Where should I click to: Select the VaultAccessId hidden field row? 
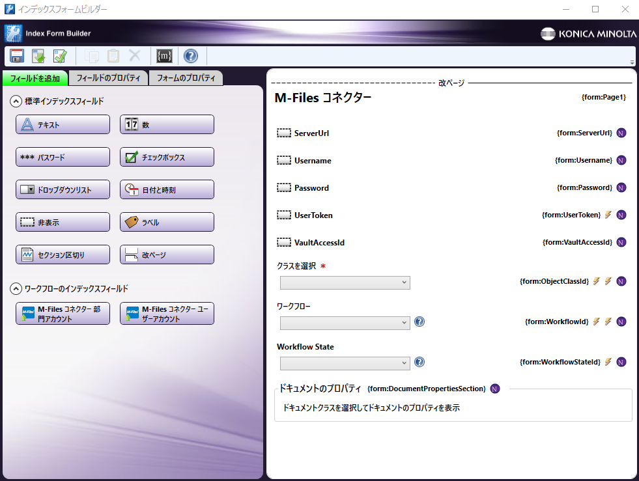[451, 242]
